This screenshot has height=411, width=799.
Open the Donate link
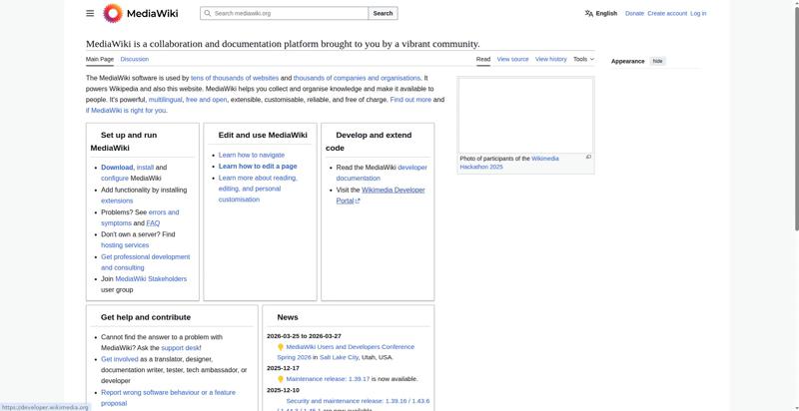[634, 13]
